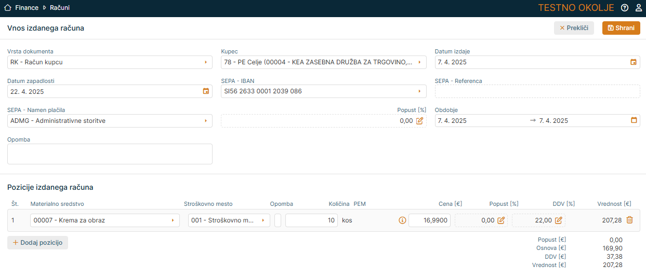Open calendar for Datum izdaje
This screenshot has width=646, height=280.
point(633,62)
